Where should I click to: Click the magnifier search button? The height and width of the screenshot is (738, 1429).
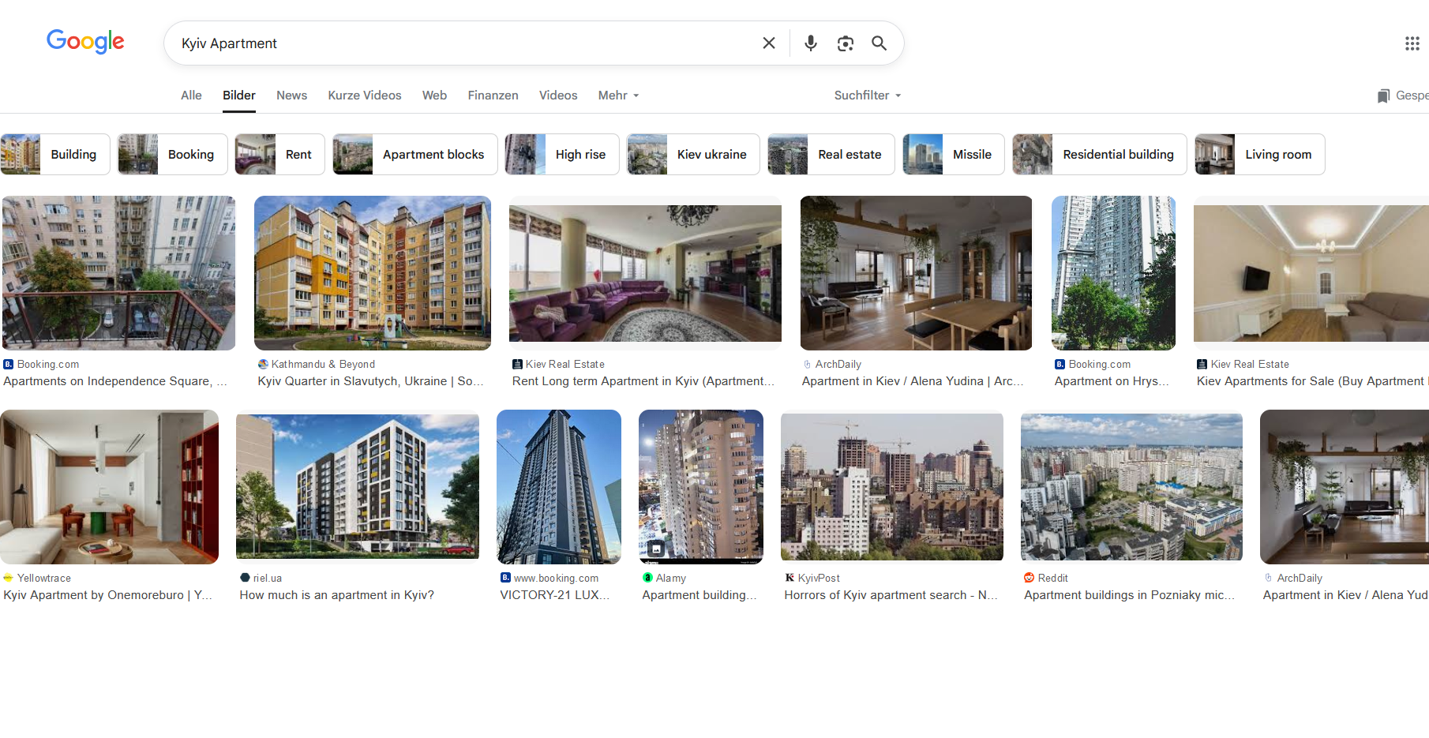[879, 43]
